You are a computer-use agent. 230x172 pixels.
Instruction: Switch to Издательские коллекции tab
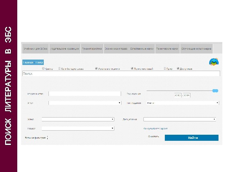coord(65,49)
